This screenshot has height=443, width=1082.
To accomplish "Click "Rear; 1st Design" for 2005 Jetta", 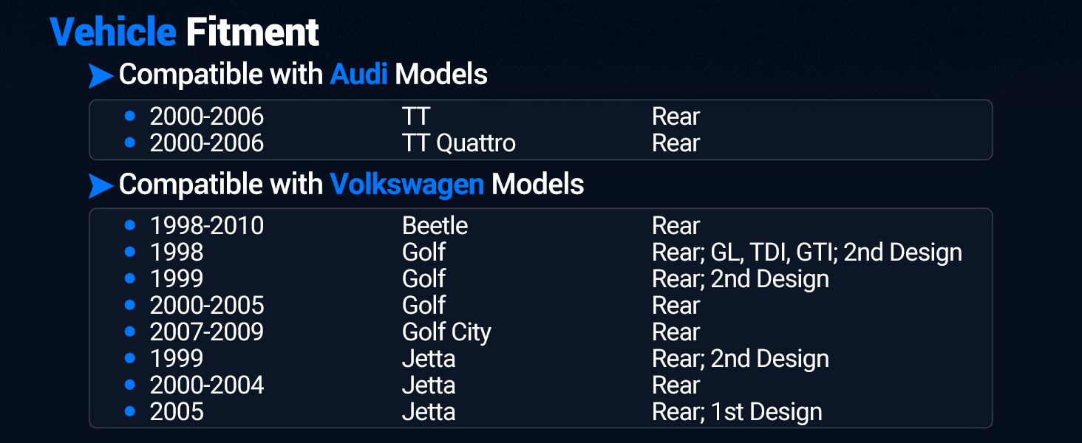I will point(737,412).
